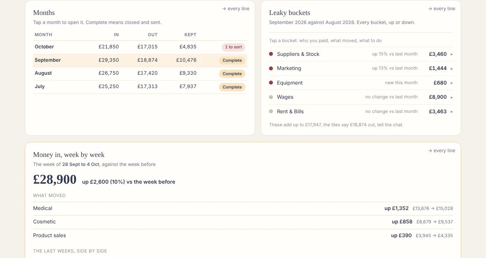
Task: Click August's £26,750 IN value
Action: (x=109, y=73)
